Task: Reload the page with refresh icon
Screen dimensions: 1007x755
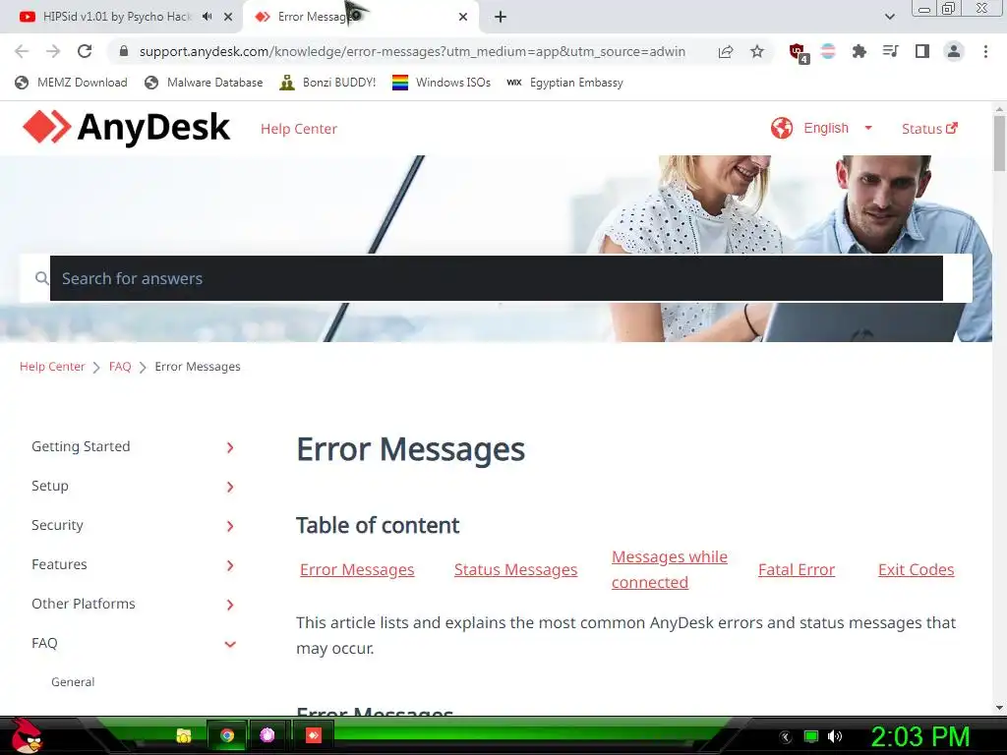Action: click(x=85, y=51)
